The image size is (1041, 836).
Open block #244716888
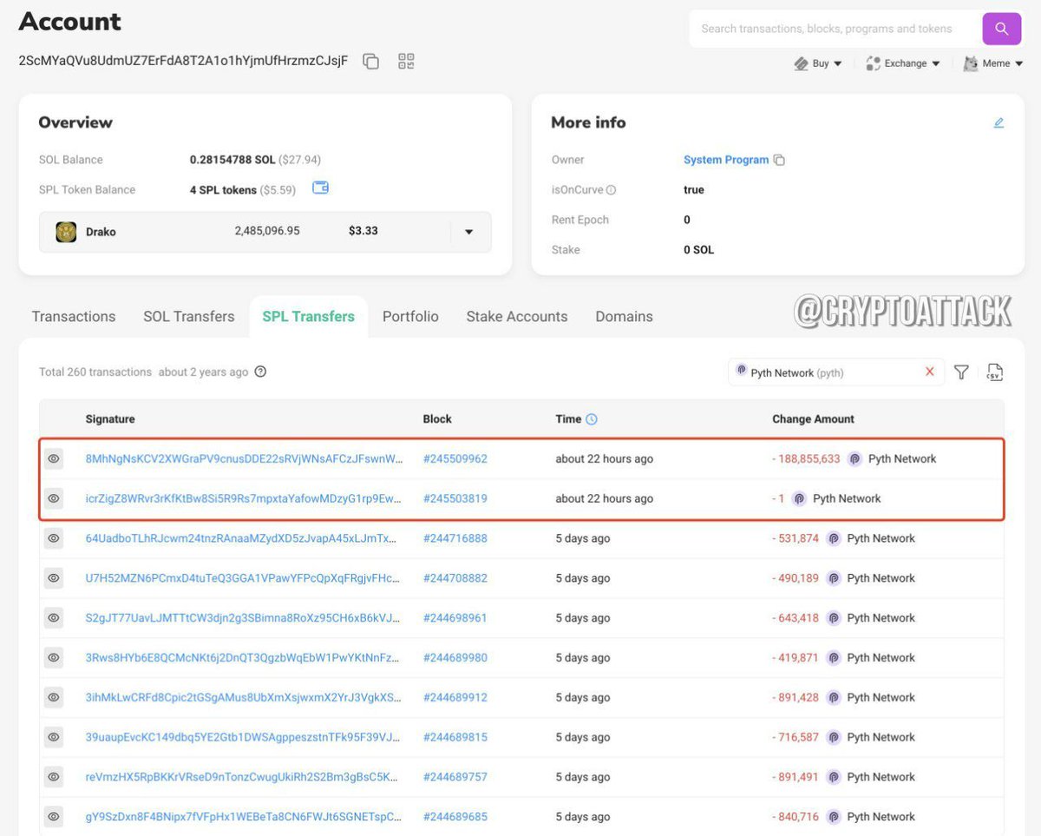455,538
